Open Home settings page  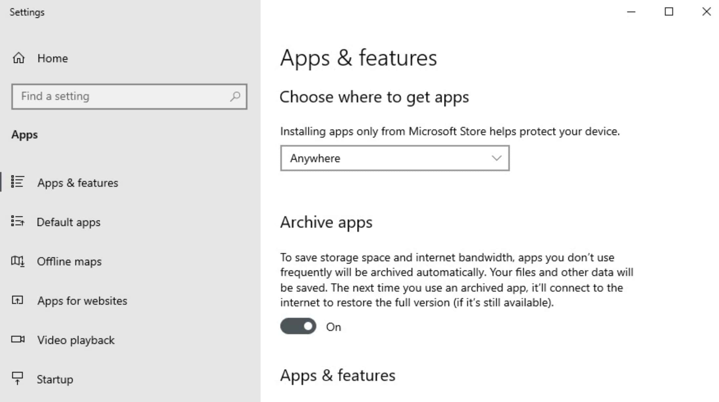tap(52, 58)
